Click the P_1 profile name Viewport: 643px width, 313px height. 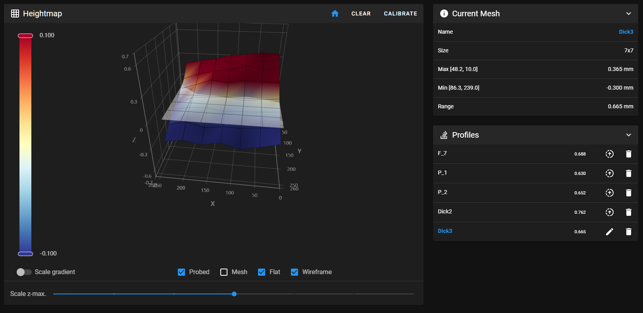[443, 173]
